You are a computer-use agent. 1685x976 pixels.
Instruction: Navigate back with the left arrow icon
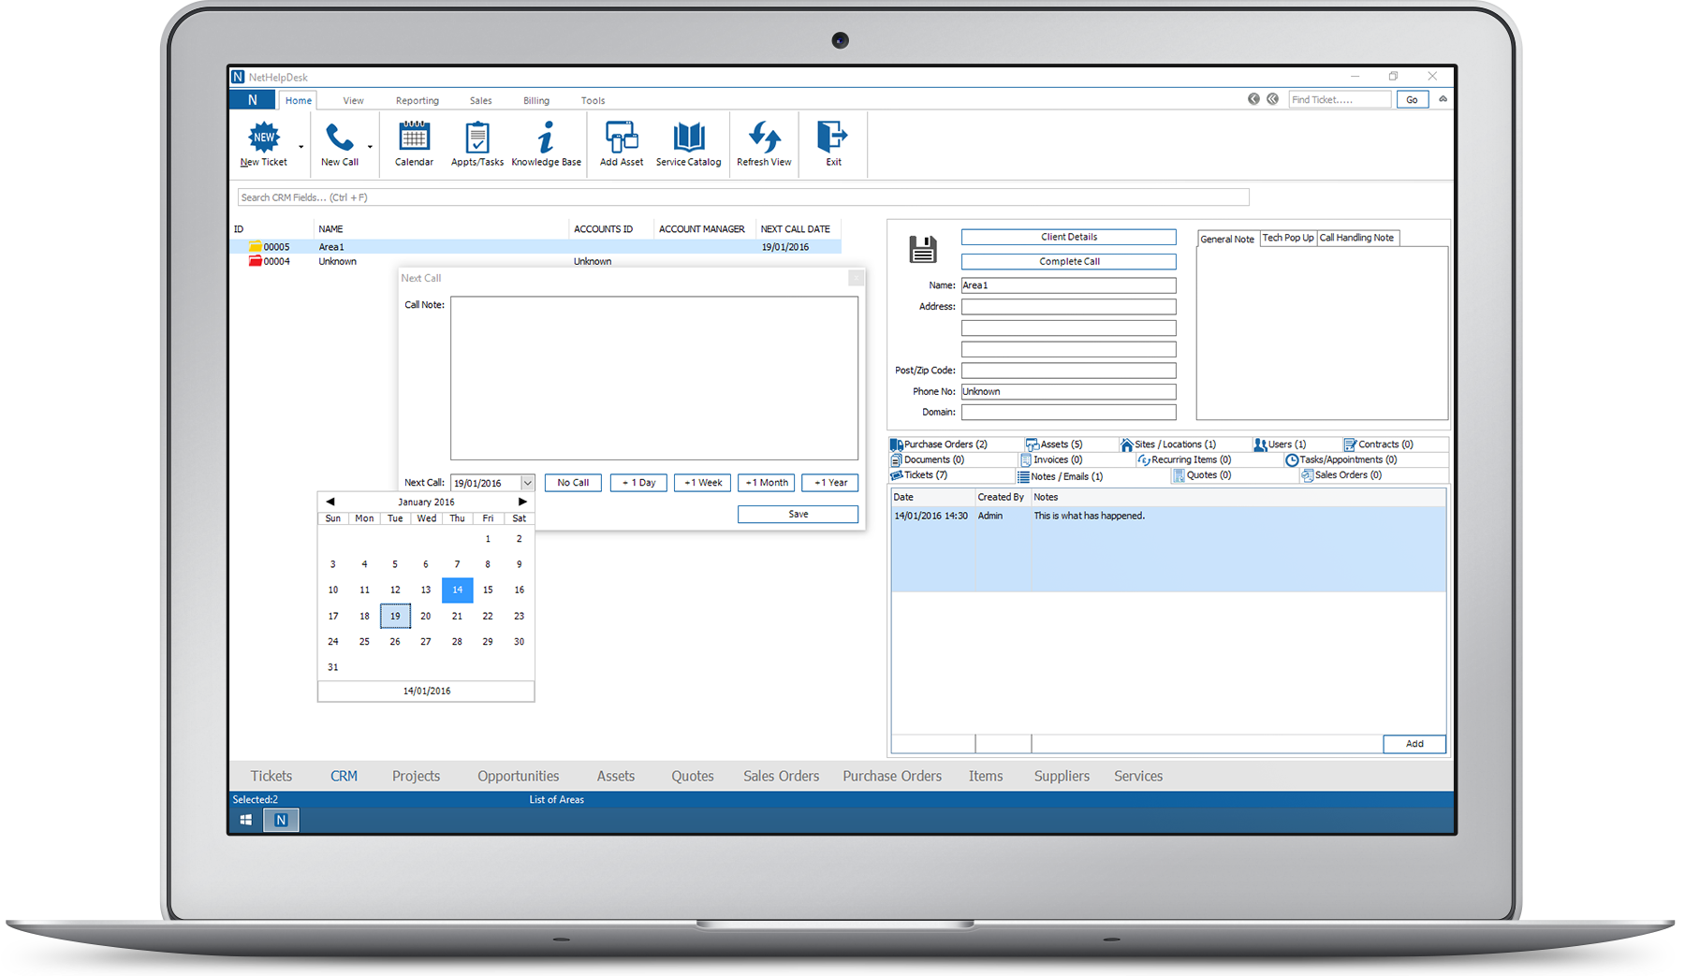coord(1253,99)
